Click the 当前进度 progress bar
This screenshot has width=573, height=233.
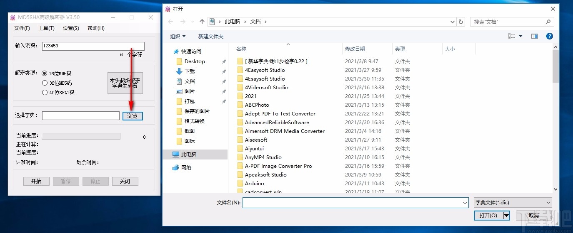tap(81, 136)
